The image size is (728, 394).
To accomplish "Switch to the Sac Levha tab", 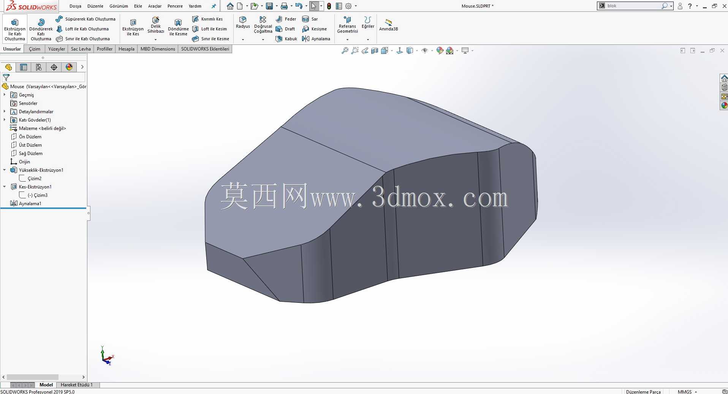I will (81, 49).
